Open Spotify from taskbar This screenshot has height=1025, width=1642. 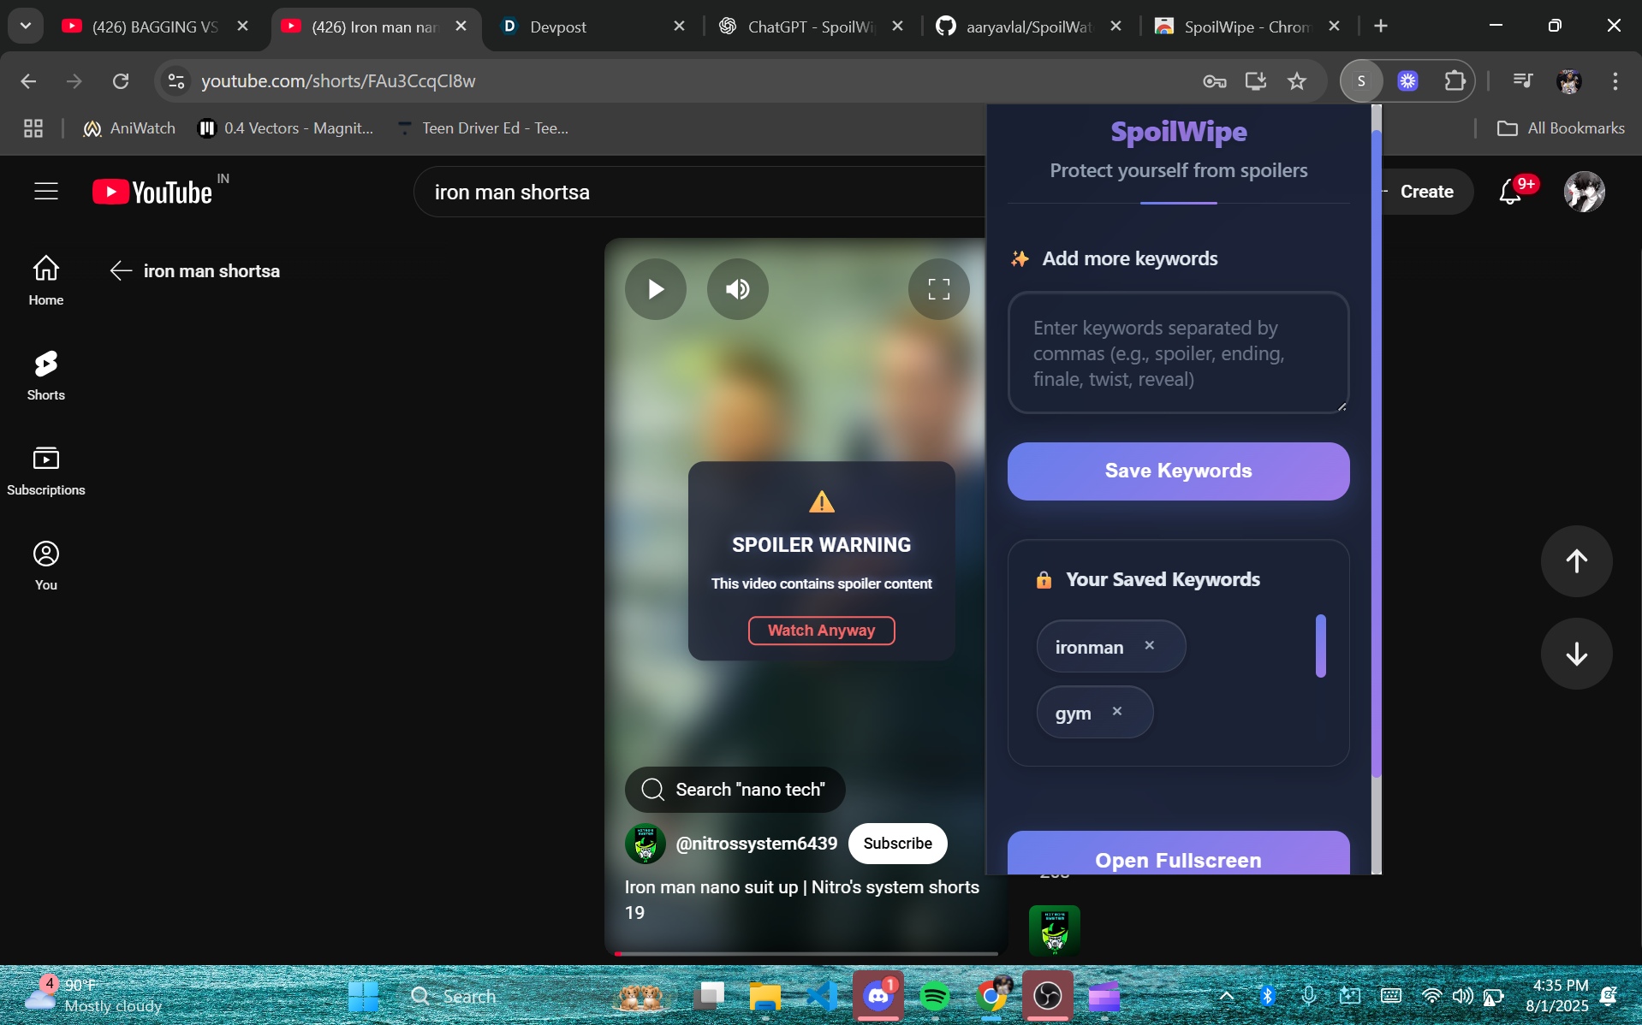(935, 996)
